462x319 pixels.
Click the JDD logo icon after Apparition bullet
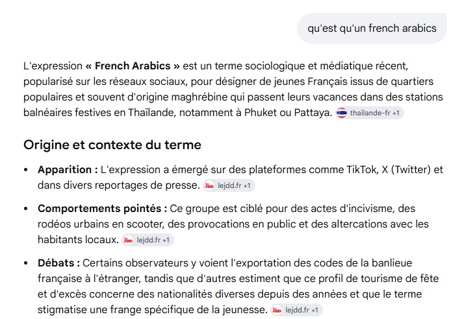[x=209, y=185]
